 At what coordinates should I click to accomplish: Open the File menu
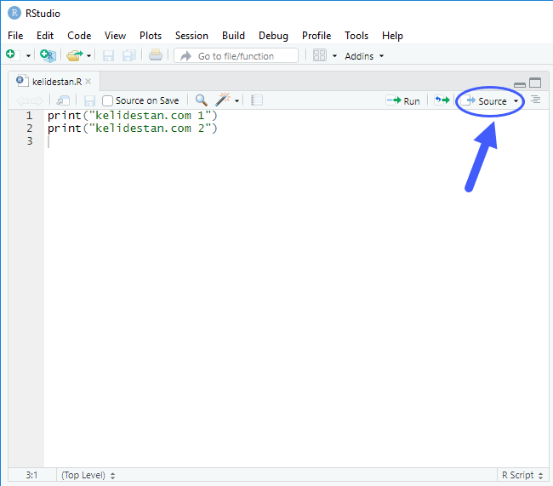click(15, 36)
